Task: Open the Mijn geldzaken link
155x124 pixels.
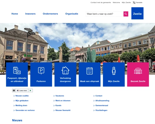Action: [22, 100]
